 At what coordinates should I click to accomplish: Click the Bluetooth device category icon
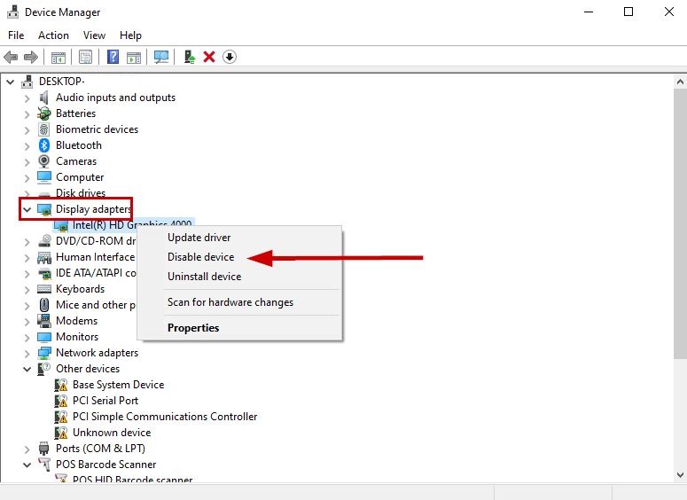44,145
